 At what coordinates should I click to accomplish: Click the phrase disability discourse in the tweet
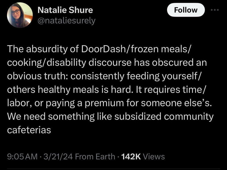click(x=89, y=63)
